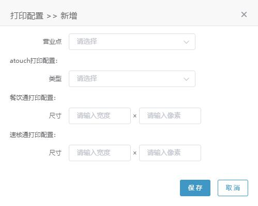258x206 pixels.
Task: Open the 类型 dropdown field
Action: pyautogui.click(x=132, y=79)
